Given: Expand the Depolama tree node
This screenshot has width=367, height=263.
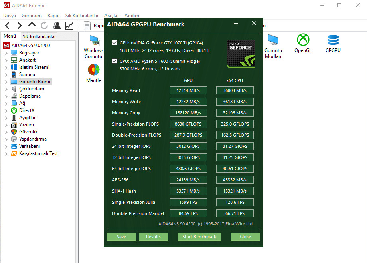Looking at the screenshot, I should pyautogui.click(x=6, y=96).
